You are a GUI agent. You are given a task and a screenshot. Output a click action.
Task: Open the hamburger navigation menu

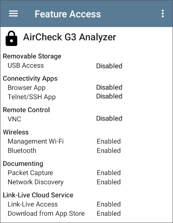[14, 14]
